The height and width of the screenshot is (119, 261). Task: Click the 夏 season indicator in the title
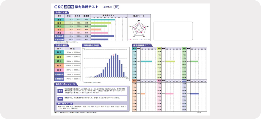click(117, 7)
